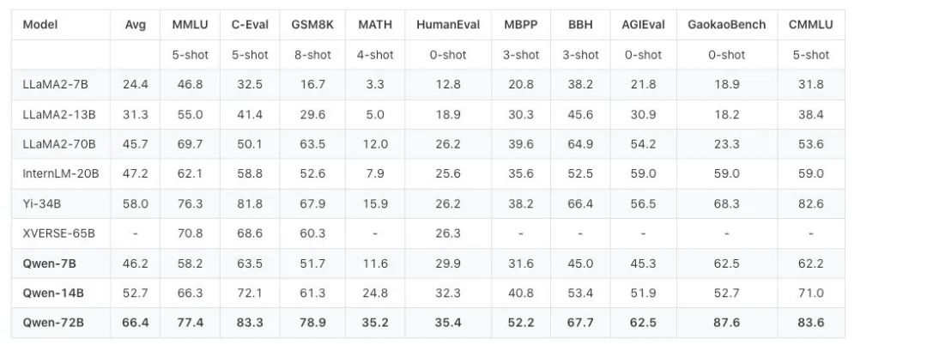Select the MMLU column header
927x351 pixels.
189,24
